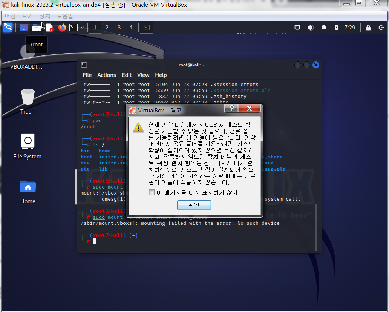Click the volume speaker icon
This screenshot has width=389, height=312.
coord(311,28)
